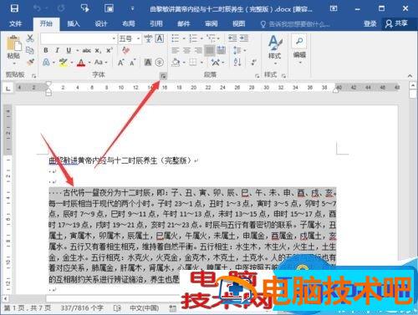Toggle strikethrough abc button
Viewport: 418px width, 315px height.
pos(86,50)
